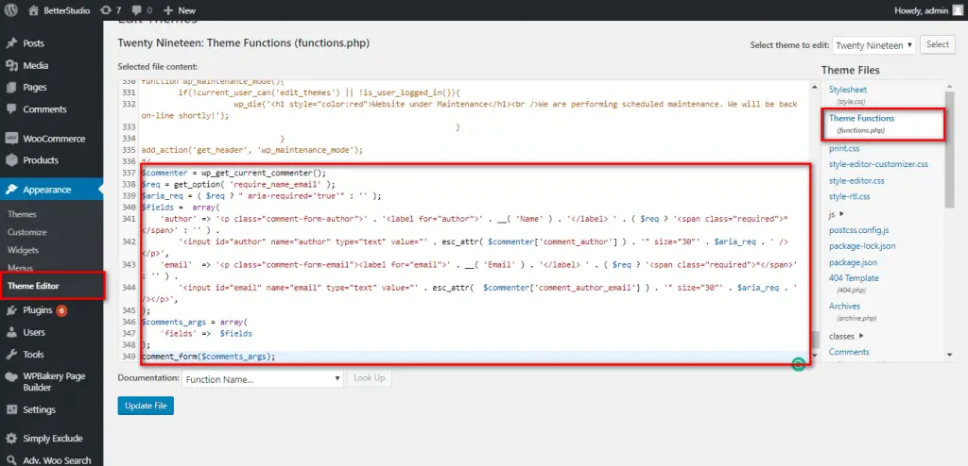Viewport: 968px width, 466px height.
Task: Open the Function Name documentation dropdown
Action: (263, 379)
